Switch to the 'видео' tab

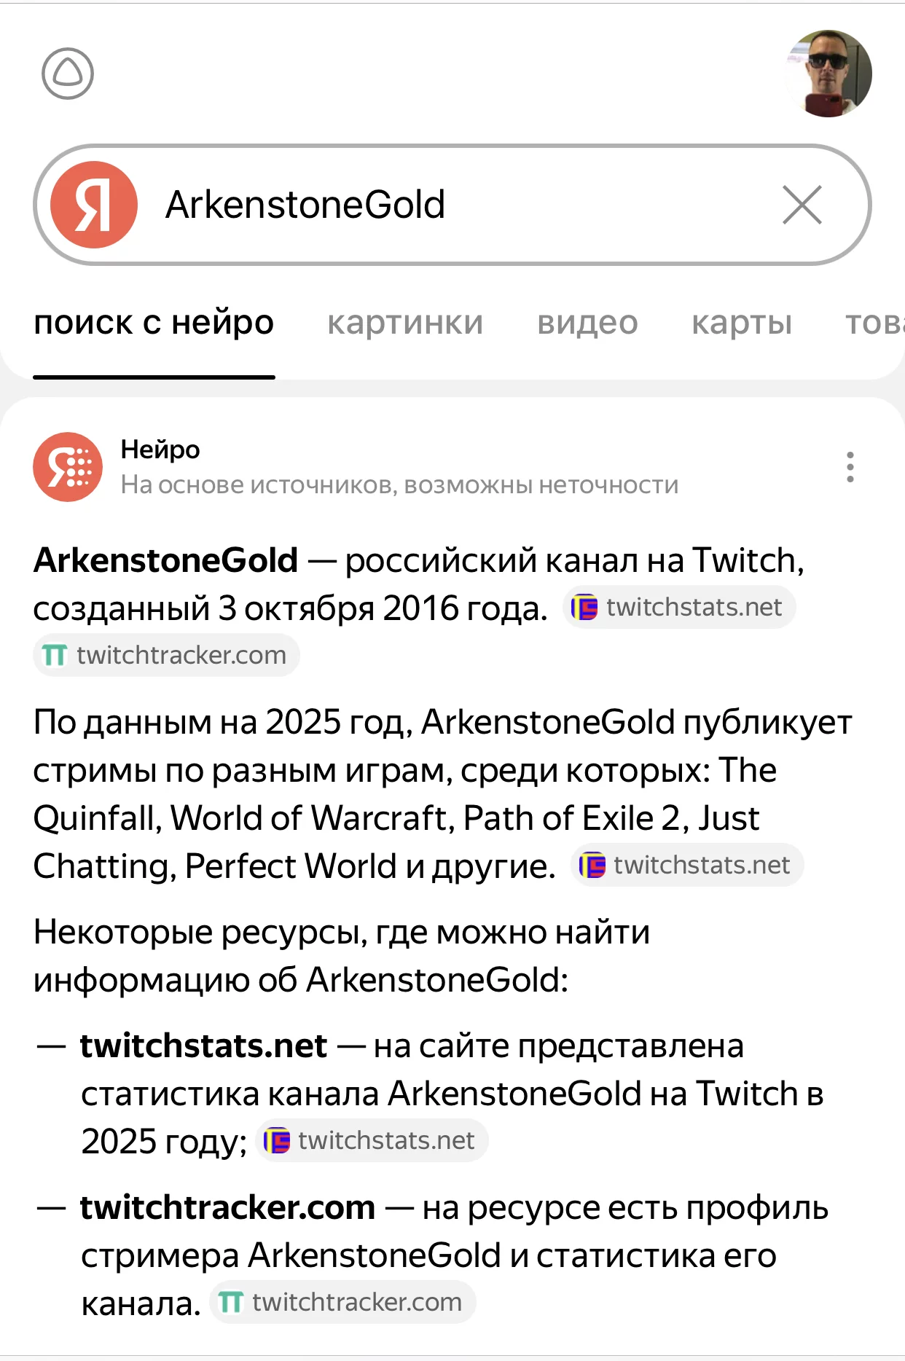(x=587, y=323)
